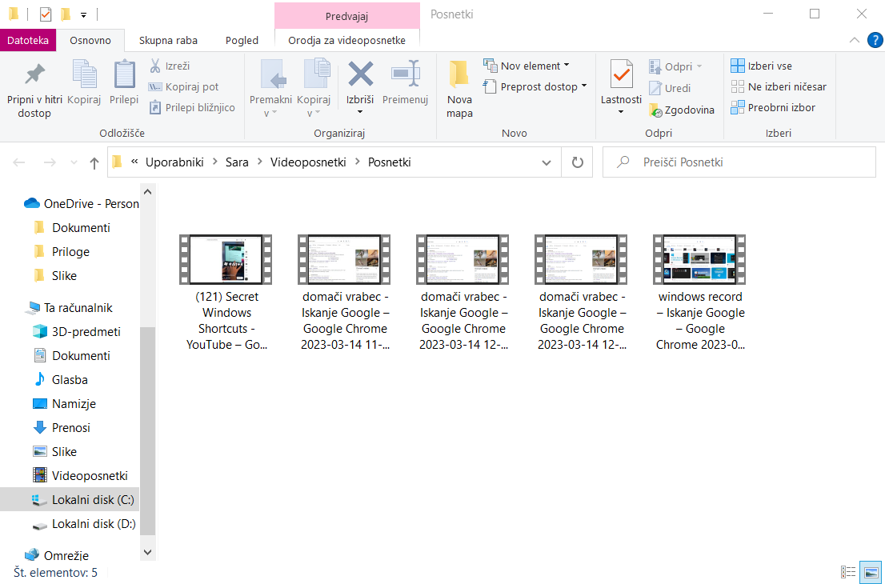
Task: Click the back navigation arrow
Action: [19, 162]
